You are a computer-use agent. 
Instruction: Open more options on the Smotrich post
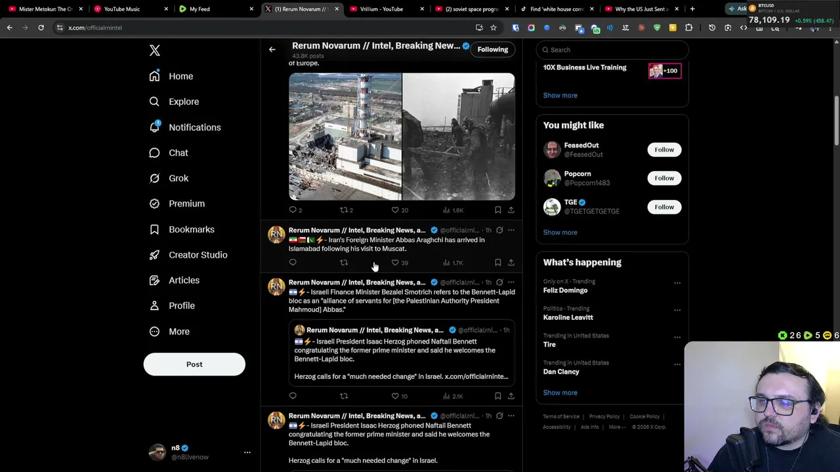[x=511, y=283]
